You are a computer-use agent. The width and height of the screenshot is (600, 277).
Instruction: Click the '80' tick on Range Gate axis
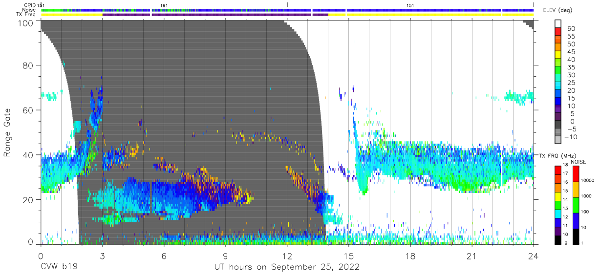click(28, 65)
